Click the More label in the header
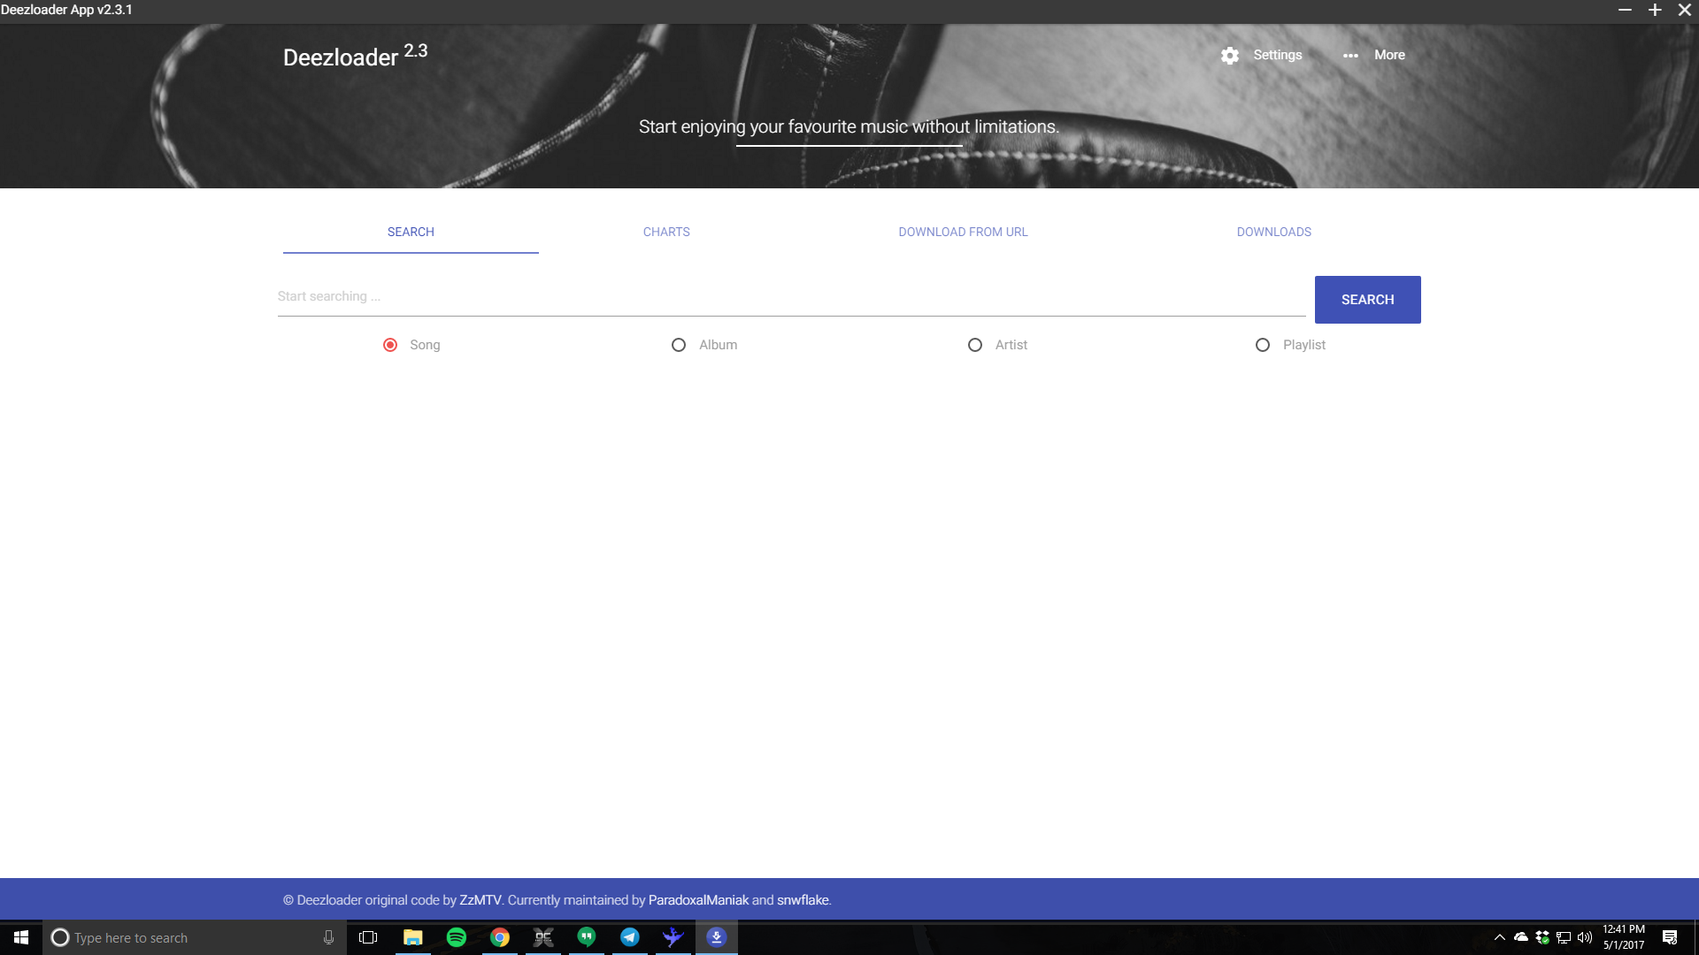Viewport: 1699px width, 955px height. point(1389,55)
